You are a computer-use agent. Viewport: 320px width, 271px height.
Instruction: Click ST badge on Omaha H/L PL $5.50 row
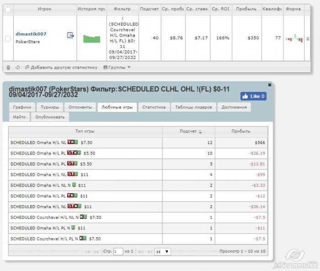tap(72, 163)
